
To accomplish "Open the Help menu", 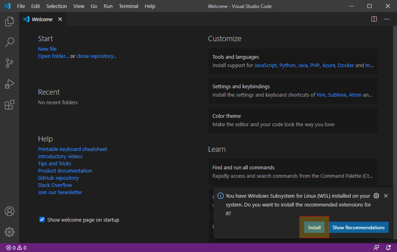I will tap(150, 6).
